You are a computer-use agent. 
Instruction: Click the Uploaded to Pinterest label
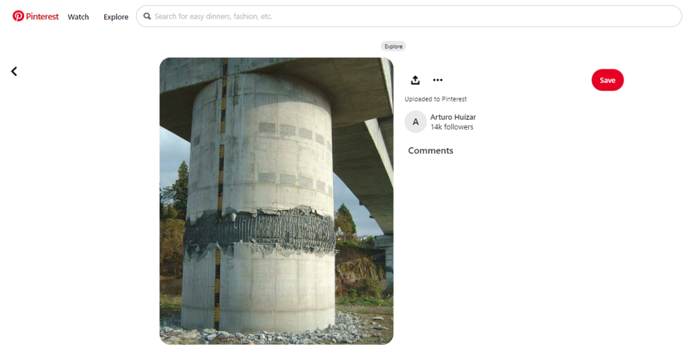point(435,99)
